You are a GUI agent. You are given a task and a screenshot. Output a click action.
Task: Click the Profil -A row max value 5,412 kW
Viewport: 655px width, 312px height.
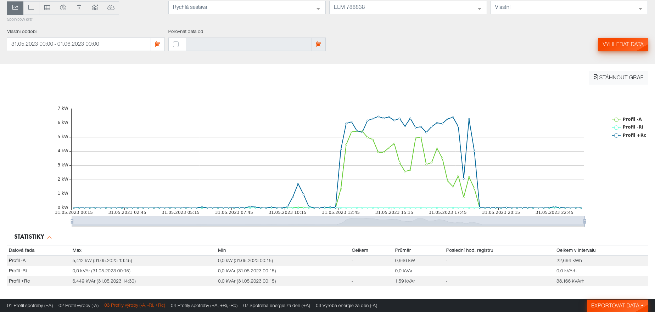(102, 261)
